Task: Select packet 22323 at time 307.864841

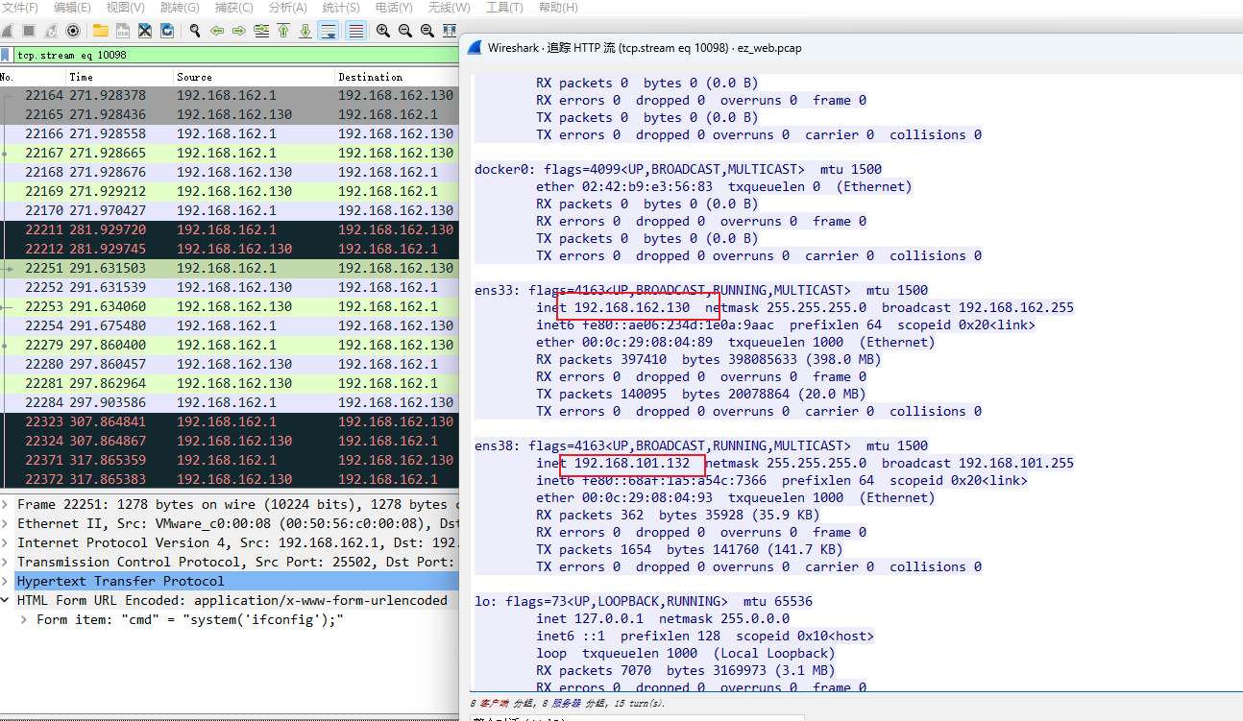Action: click(230, 421)
